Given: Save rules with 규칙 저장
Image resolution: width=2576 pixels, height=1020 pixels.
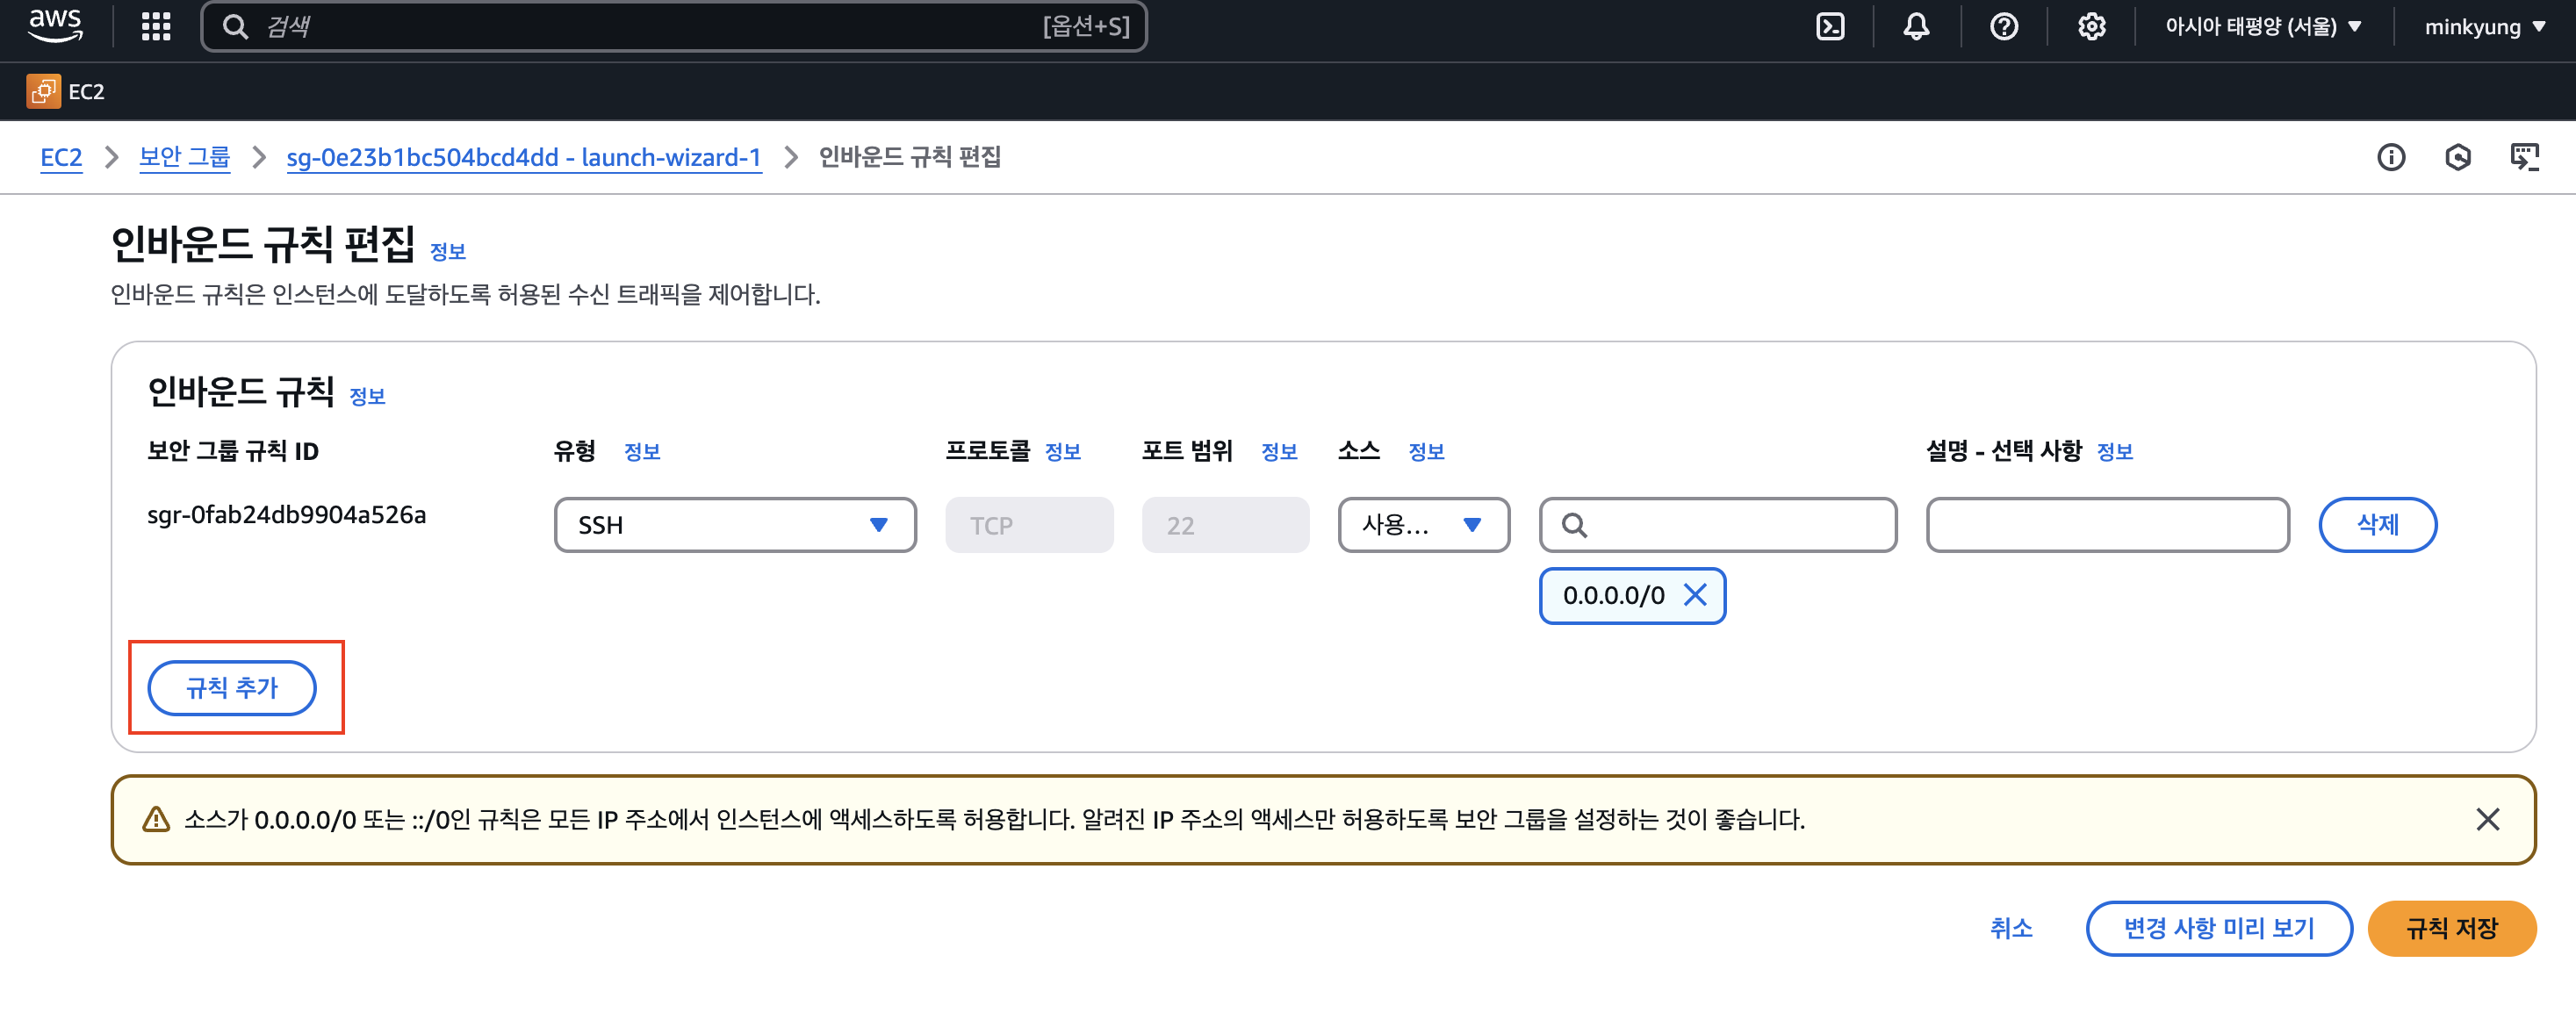Looking at the screenshot, I should (x=2451, y=929).
